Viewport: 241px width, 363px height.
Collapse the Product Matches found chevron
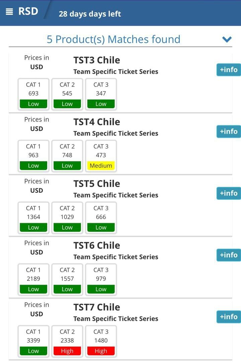(227, 40)
